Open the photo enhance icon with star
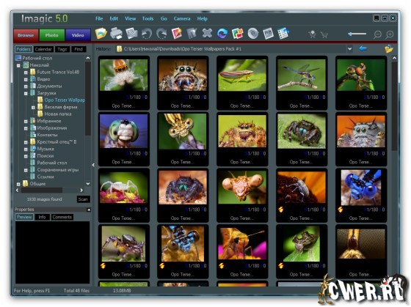The width and height of the screenshot is (411, 307). tap(177, 34)
